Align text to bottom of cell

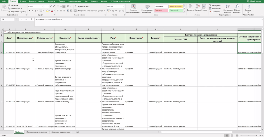point(64,6)
